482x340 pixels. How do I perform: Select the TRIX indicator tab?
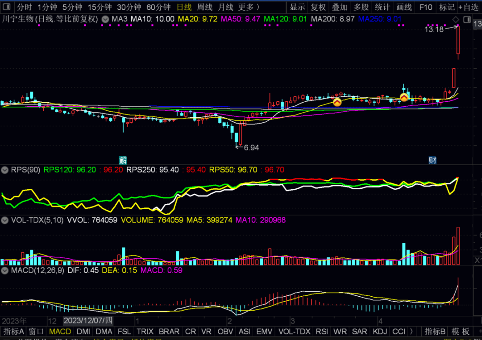pyautogui.click(x=145, y=332)
